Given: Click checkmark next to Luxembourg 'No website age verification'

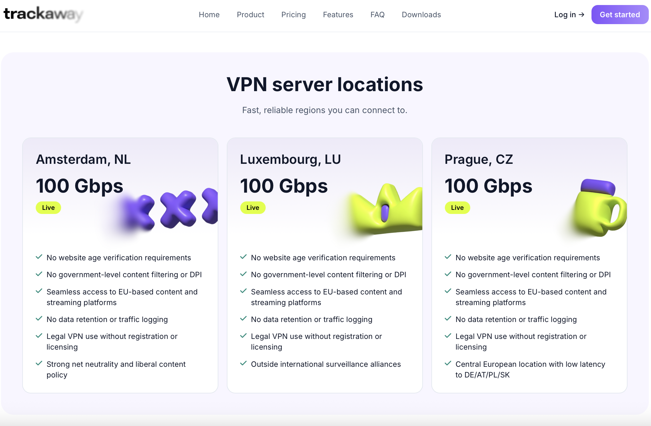Looking at the screenshot, I should (243, 257).
